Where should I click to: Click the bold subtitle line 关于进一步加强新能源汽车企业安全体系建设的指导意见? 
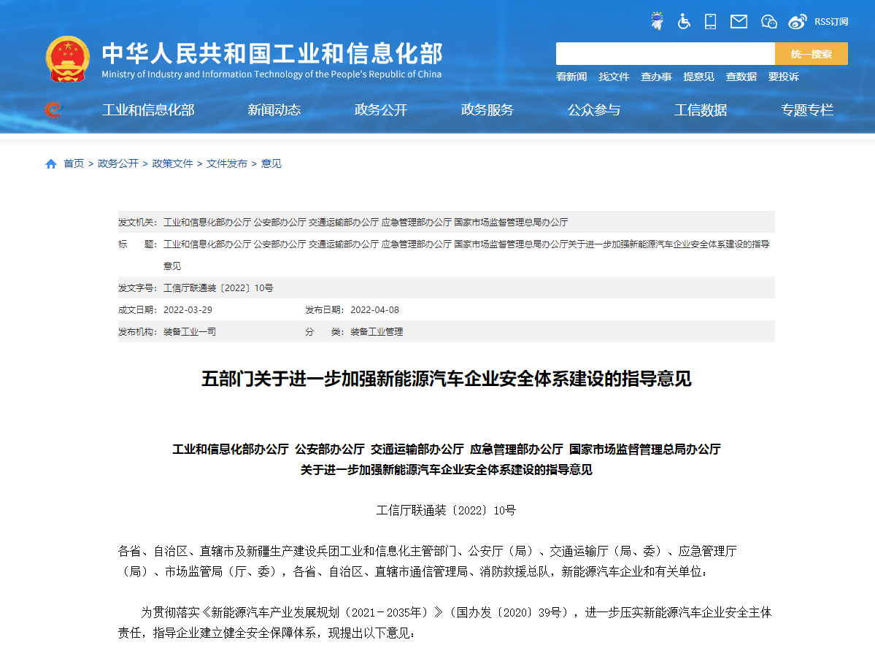[447, 470]
